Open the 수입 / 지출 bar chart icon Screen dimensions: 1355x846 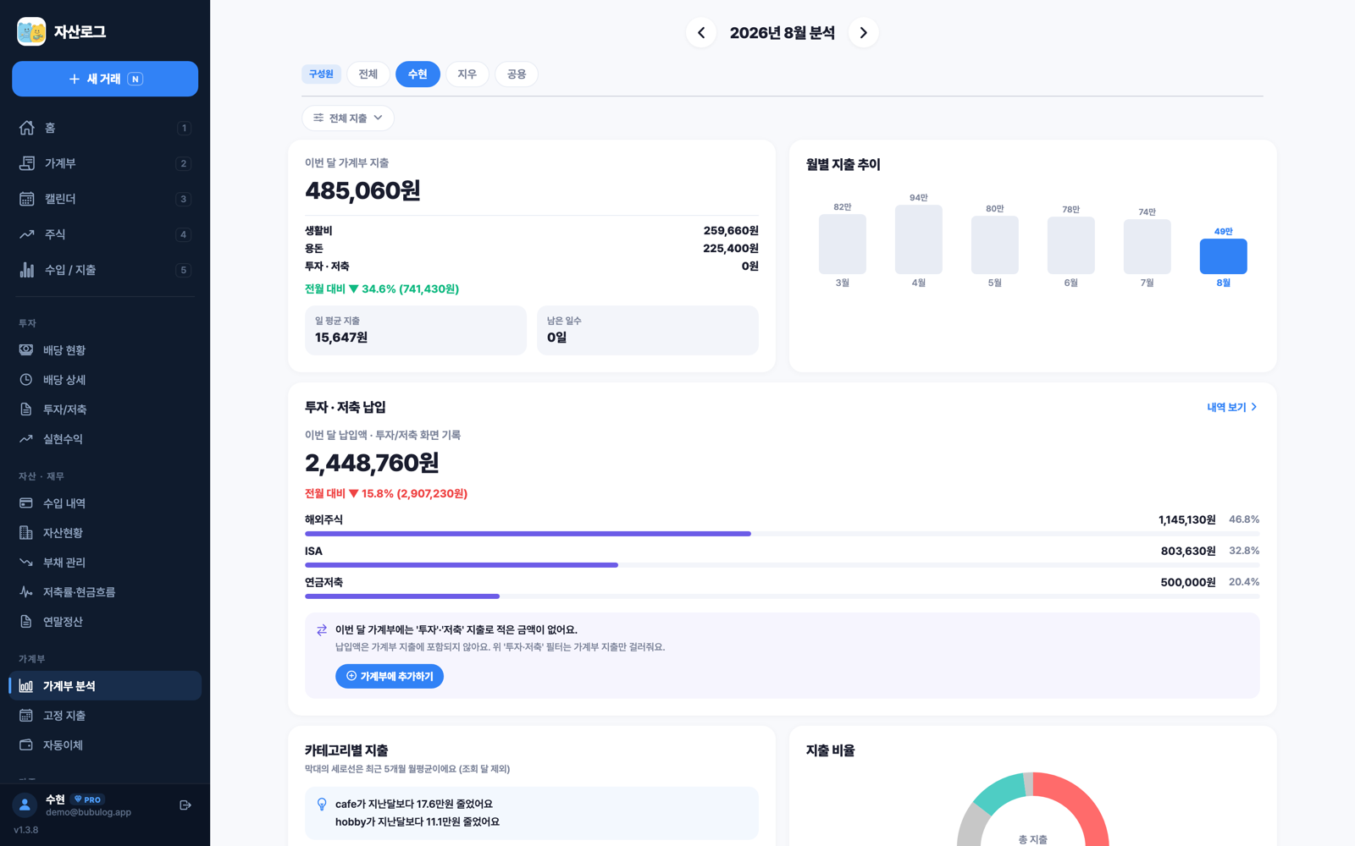click(x=27, y=270)
